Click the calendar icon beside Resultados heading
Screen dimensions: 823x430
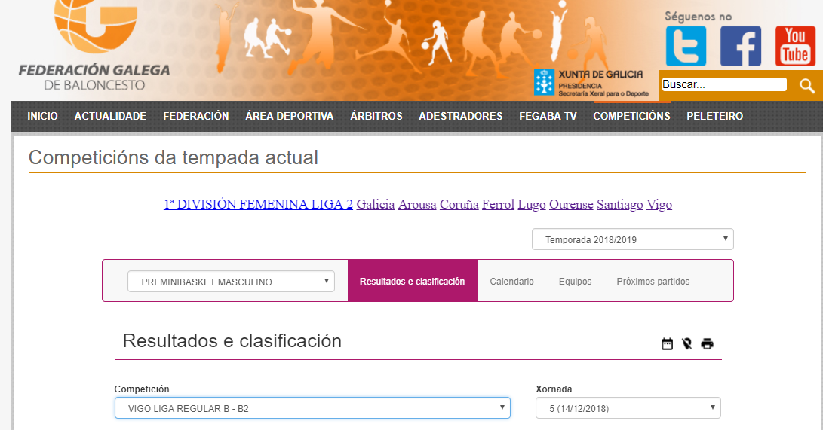point(667,344)
